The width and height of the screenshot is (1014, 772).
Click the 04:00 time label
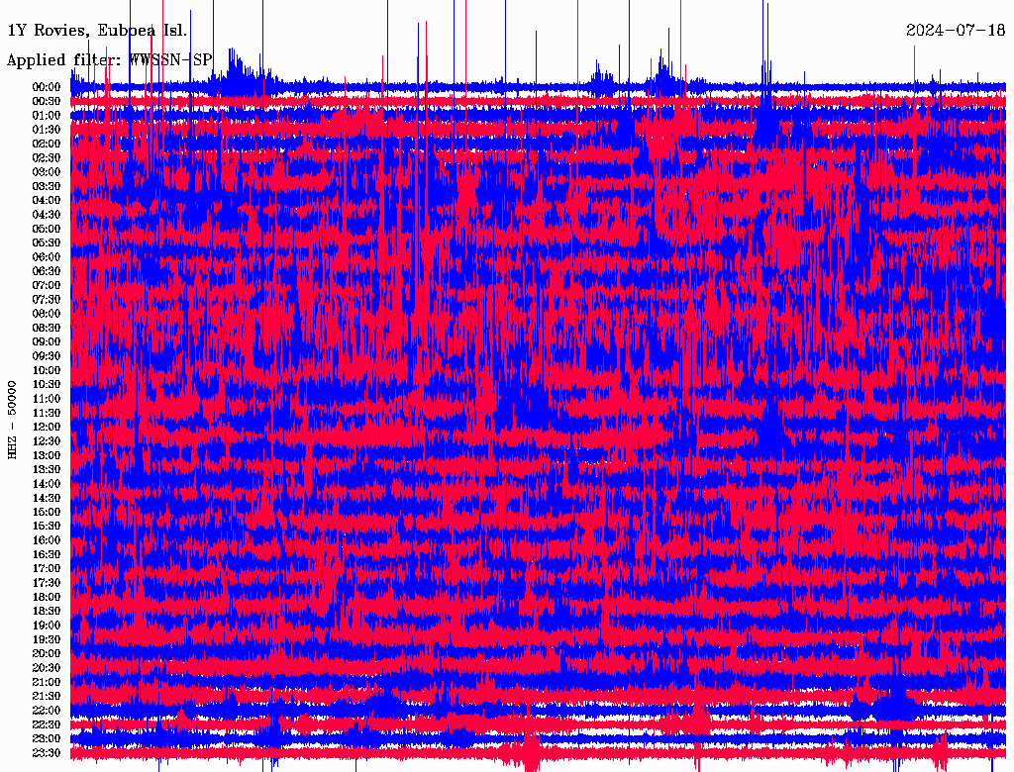tap(47, 201)
